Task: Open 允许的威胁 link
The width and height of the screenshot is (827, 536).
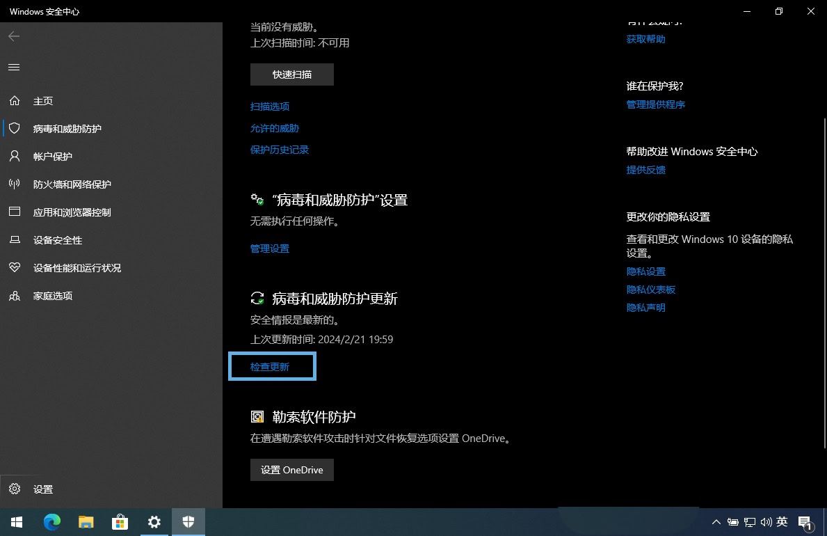Action: [x=275, y=128]
